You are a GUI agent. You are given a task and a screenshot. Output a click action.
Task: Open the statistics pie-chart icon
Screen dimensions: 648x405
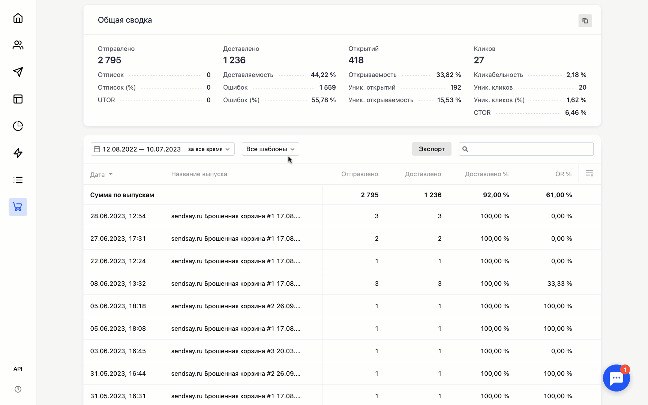click(x=18, y=126)
